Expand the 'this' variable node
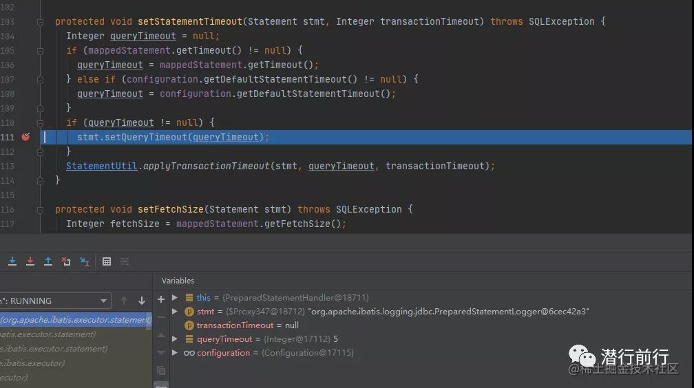 pos(175,298)
